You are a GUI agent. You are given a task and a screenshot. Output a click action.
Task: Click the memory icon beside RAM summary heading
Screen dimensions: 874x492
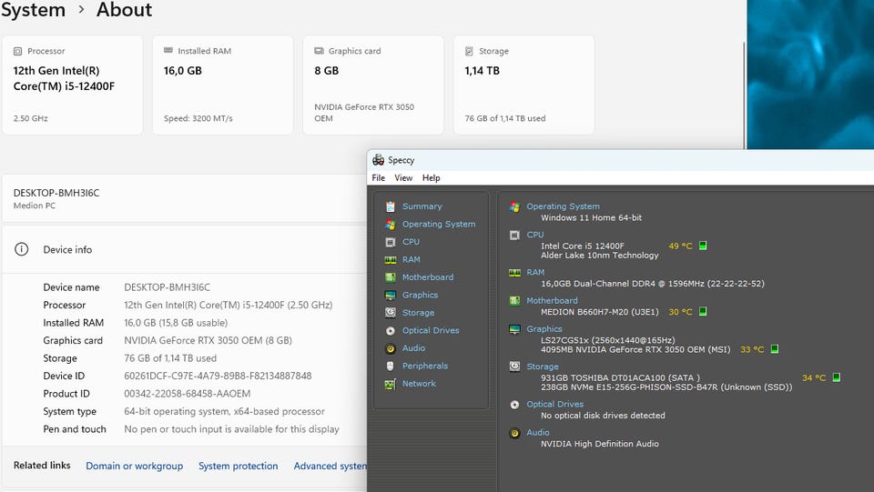pos(514,273)
